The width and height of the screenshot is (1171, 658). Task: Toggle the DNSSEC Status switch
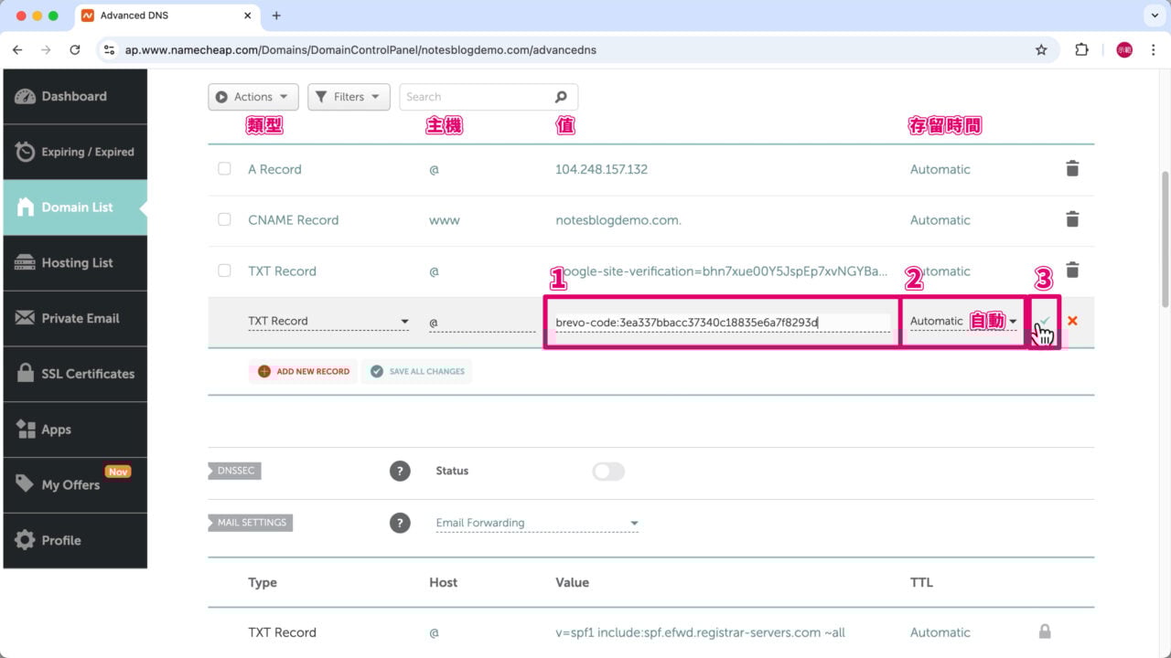[607, 471]
